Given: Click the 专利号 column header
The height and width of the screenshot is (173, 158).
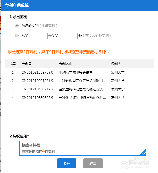Looking at the screenshot, I should pos(27,64).
